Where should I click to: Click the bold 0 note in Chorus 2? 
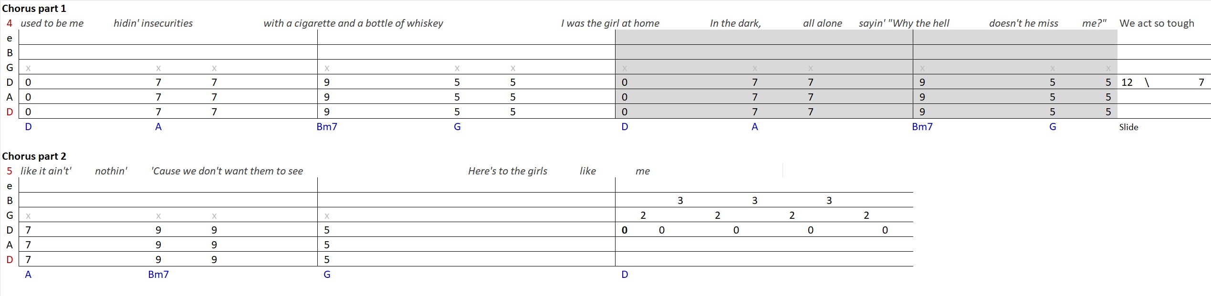click(x=625, y=230)
